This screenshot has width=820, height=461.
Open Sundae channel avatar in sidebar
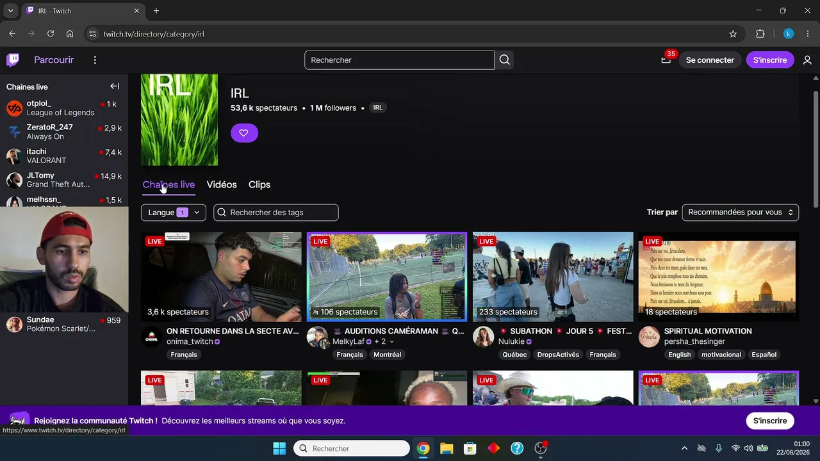tap(14, 325)
